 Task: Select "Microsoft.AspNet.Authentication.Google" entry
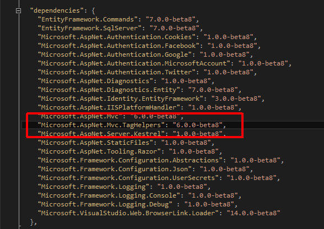(115, 54)
